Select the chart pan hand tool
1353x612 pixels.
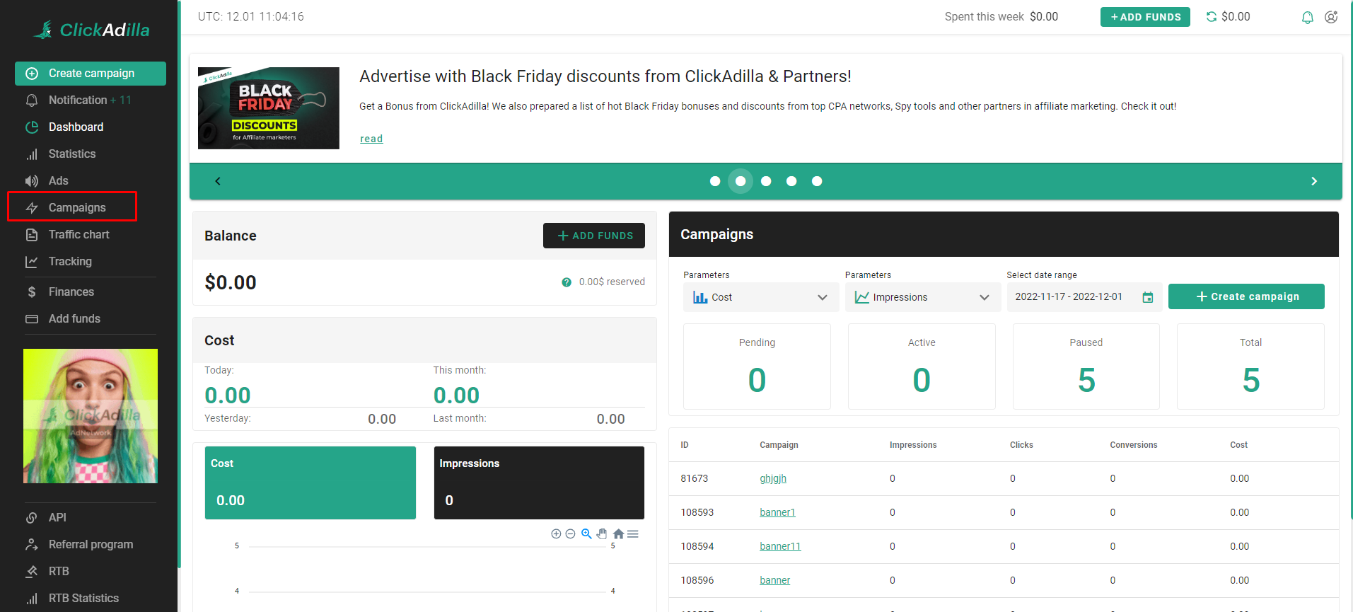[602, 534]
